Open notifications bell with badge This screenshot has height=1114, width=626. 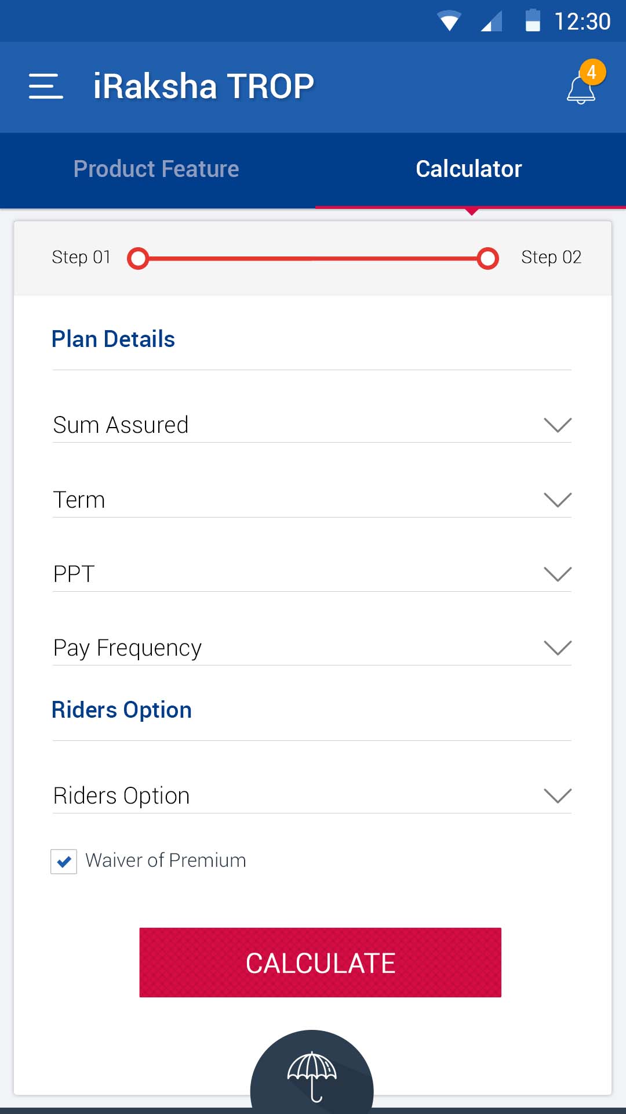582,87
